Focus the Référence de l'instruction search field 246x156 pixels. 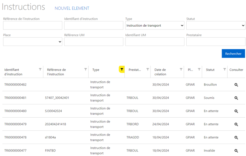[33, 25]
